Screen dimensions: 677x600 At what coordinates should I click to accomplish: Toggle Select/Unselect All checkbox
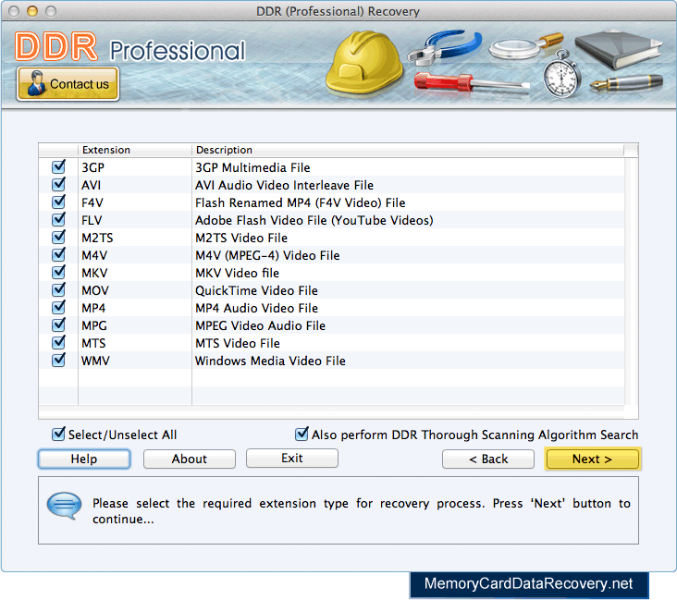tap(58, 434)
